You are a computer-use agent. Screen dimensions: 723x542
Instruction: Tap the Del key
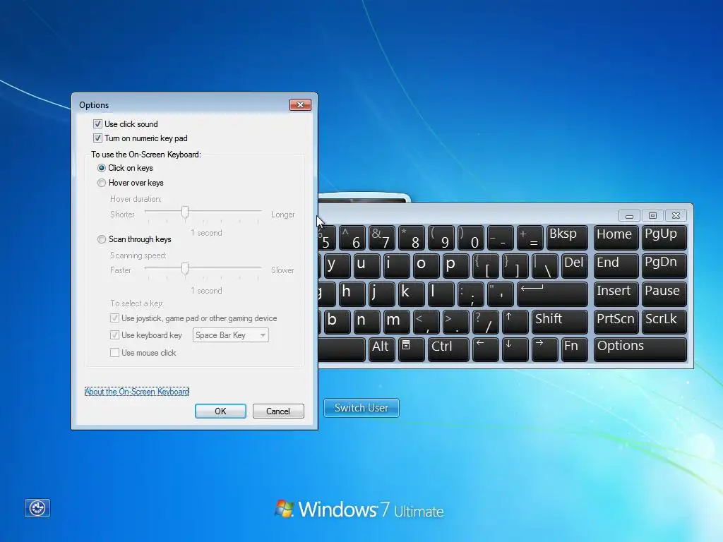(x=575, y=265)
